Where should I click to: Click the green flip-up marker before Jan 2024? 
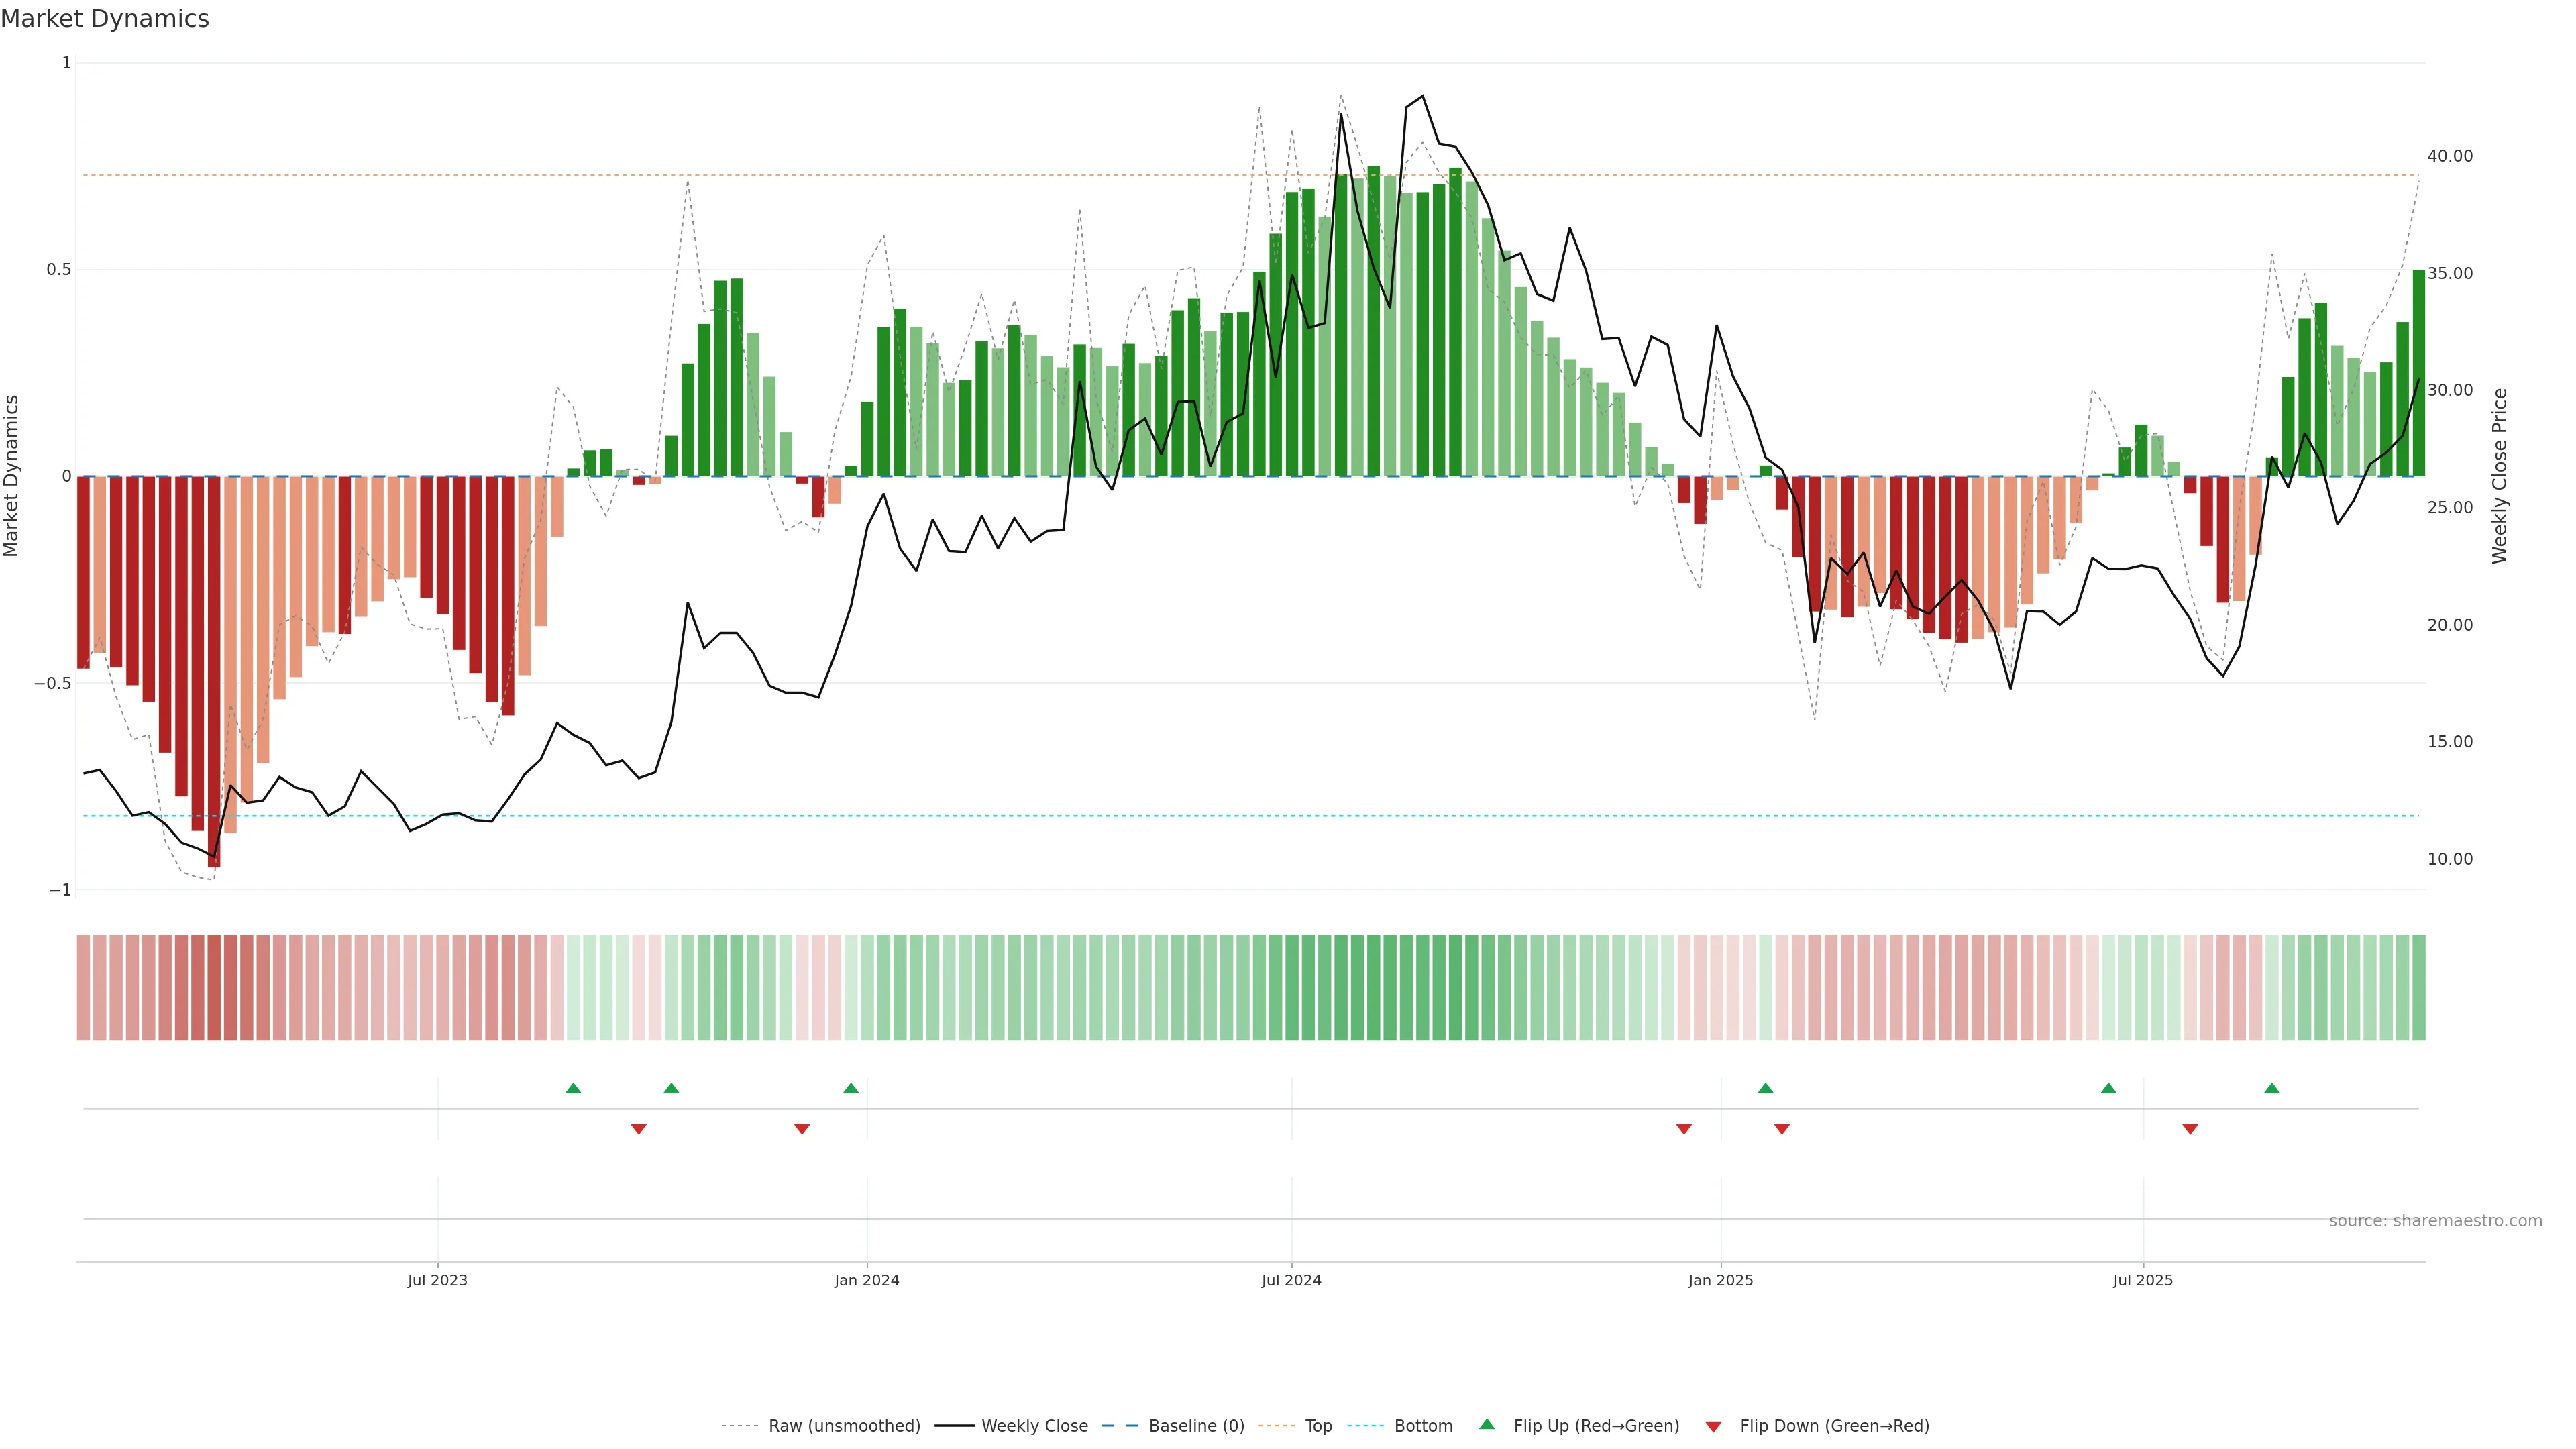pyautogui.click(x=851, y=1088)
